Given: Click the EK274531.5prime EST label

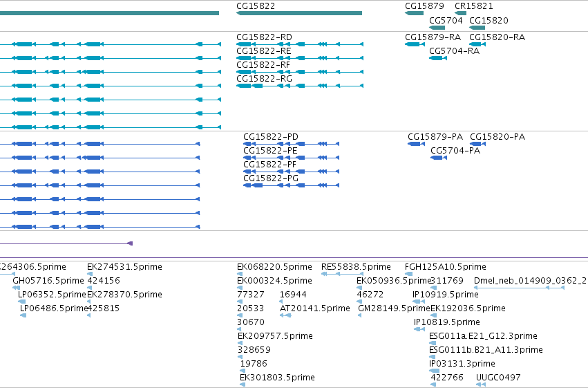Looking at the screenshot, I should [x=124, y=267].
